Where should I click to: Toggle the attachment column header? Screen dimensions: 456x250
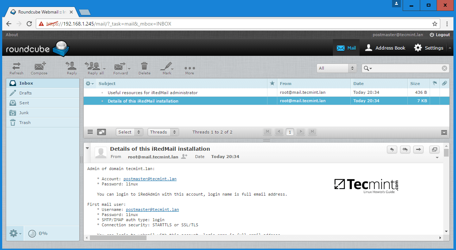tap(444, 83)
